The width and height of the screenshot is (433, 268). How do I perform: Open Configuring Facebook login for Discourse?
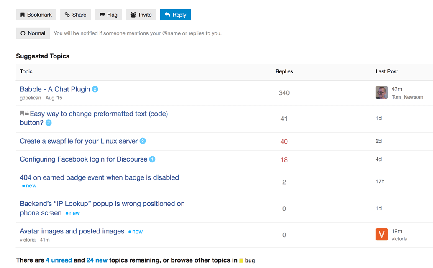[84, 159]
